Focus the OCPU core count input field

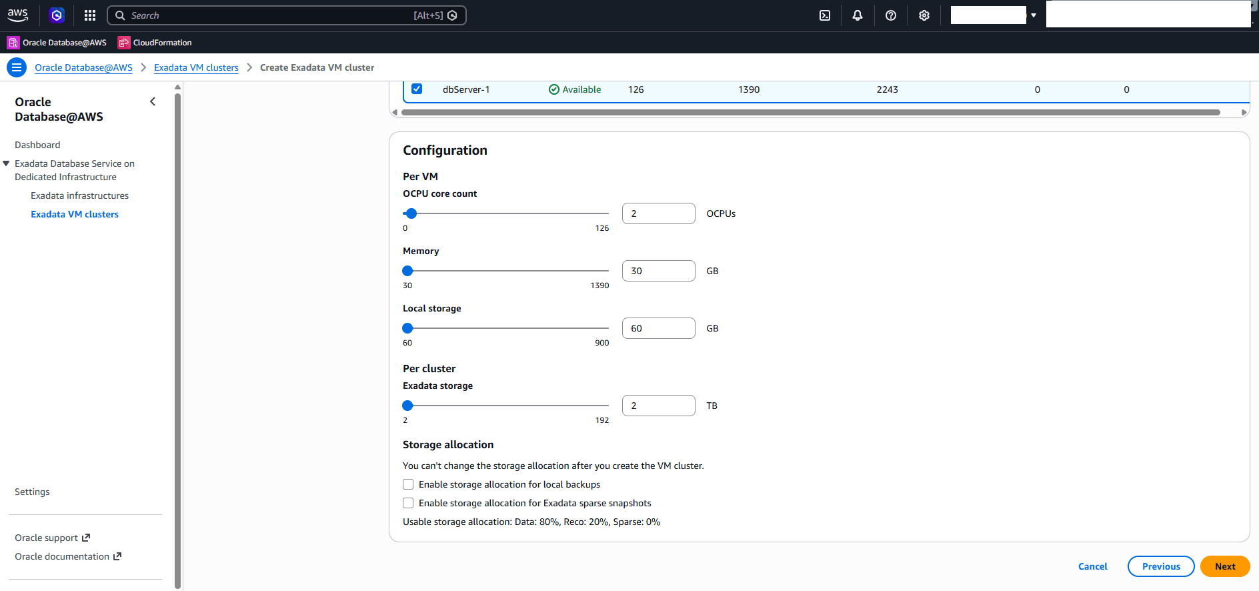(x=659, y=213)
